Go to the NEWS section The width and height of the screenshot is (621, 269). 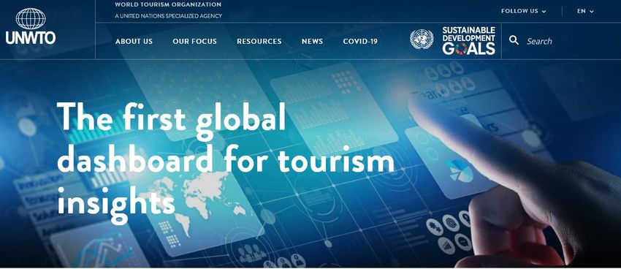pos(312,41)
